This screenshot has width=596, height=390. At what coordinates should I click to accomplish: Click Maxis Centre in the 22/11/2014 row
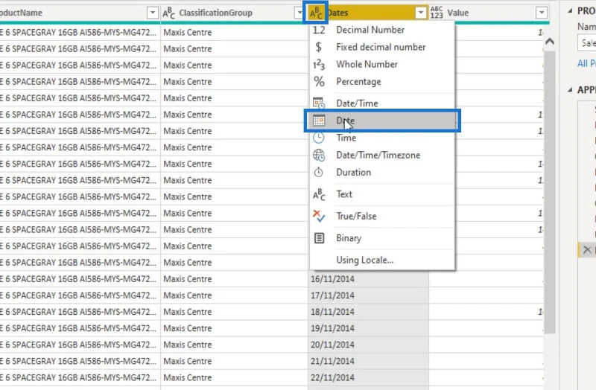tap(234, 377)
